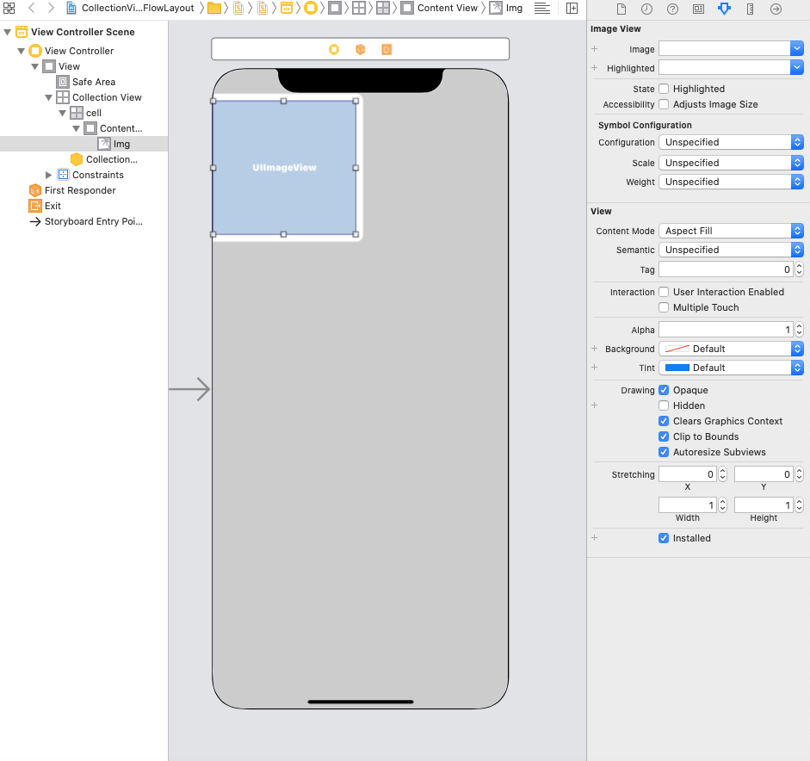The width and height of the screenshot is (810, 761).
Task: Click the related items grid icon
Action: tap(9, 8)
